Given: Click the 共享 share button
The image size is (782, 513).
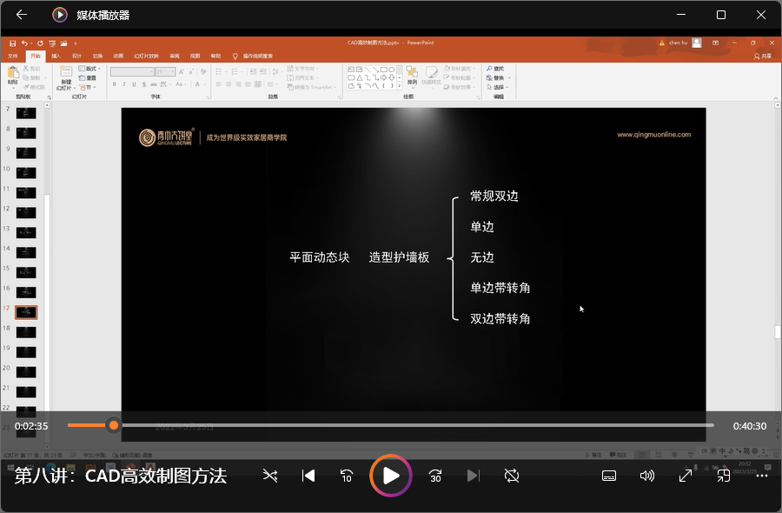Looking at the screenshot, I should pos(763,56).
